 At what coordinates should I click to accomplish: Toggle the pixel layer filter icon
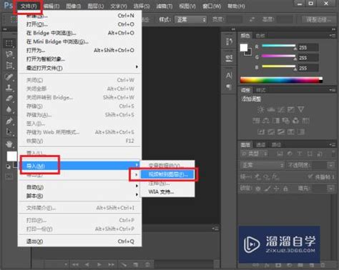pyautogui.click(x=280, y=154)
